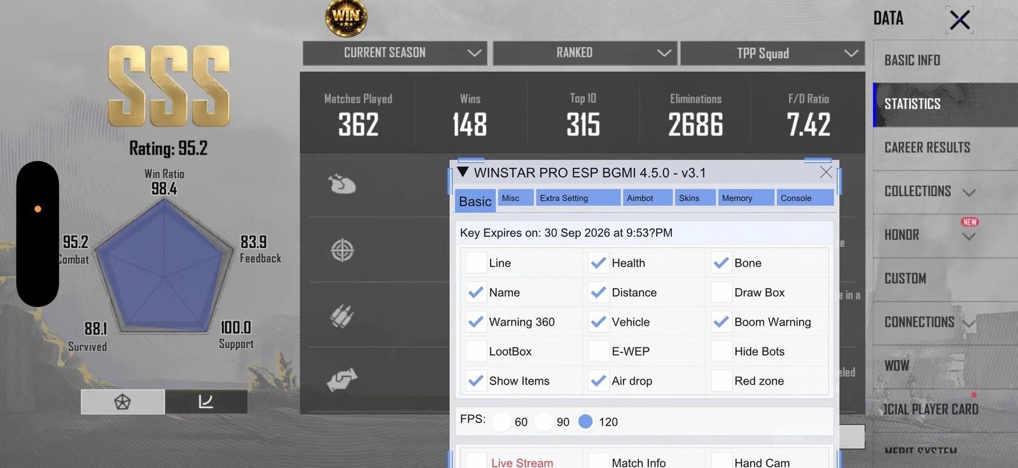
Task: Toggle the Show Items checkbox
Action: (476, 381)
